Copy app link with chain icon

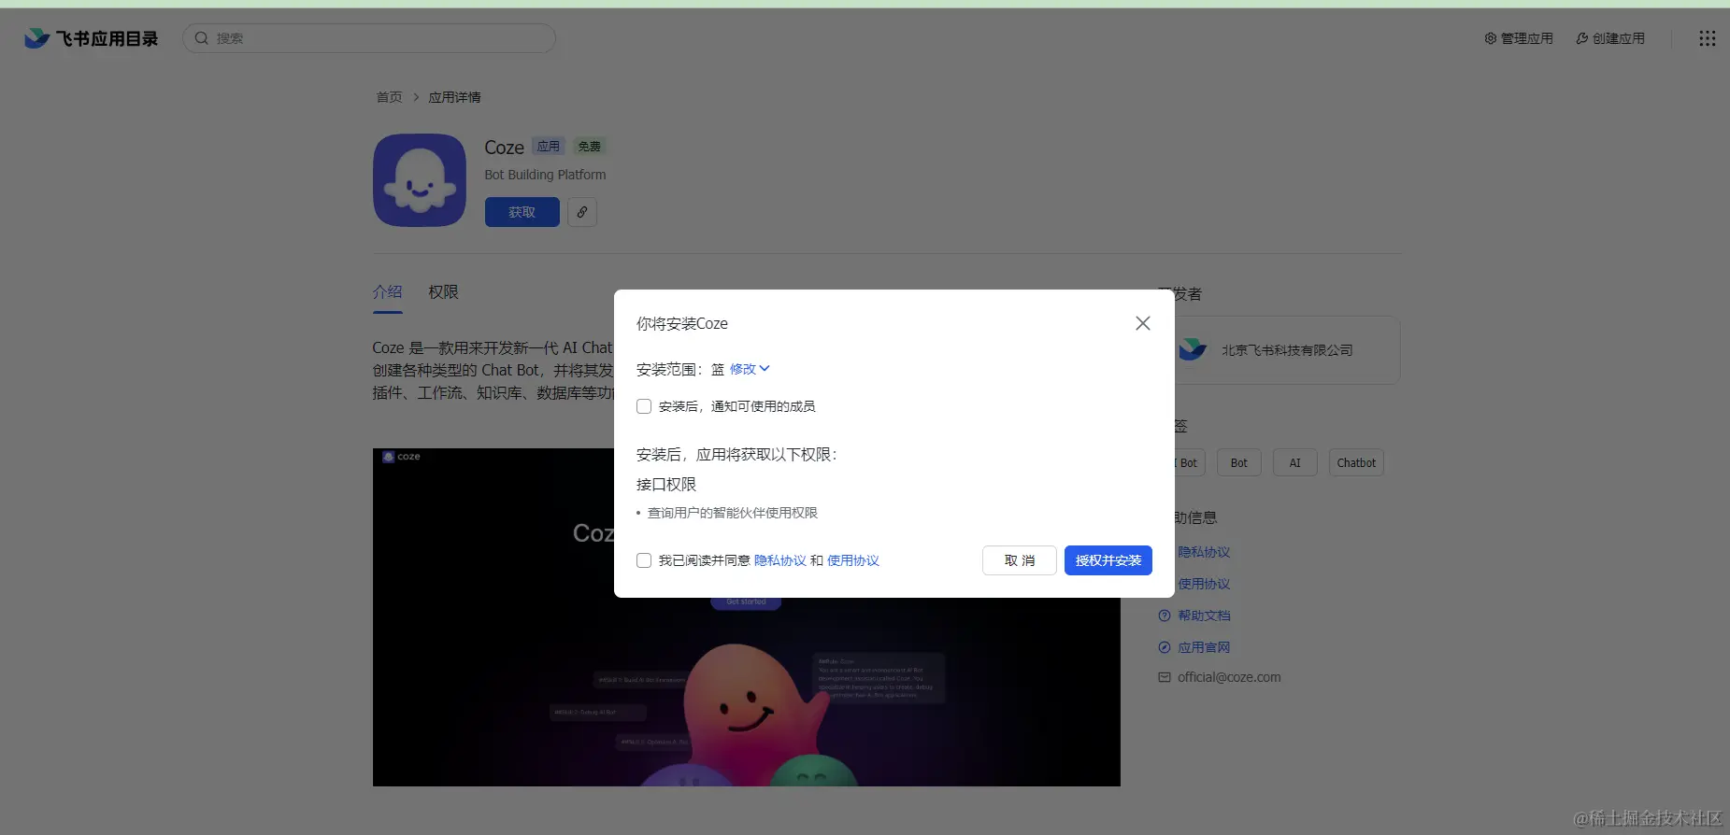582,212
